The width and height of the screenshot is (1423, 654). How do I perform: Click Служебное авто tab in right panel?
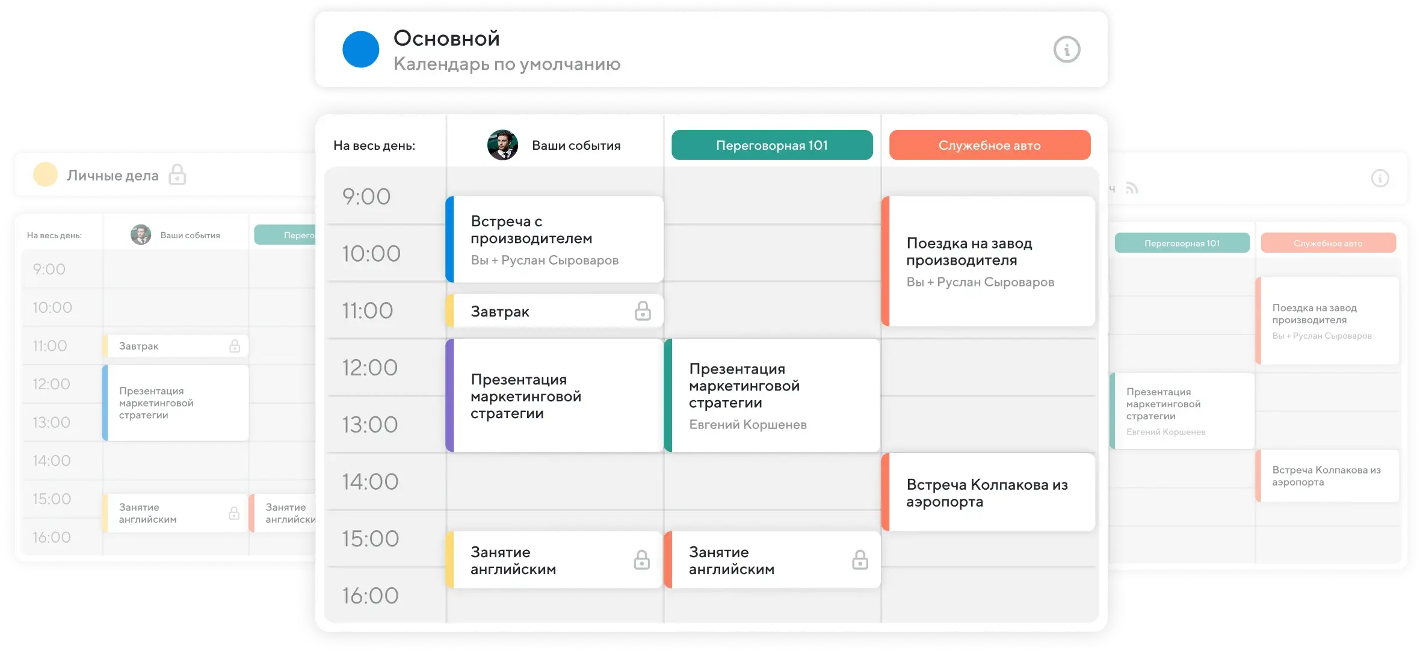point(1328,243)
